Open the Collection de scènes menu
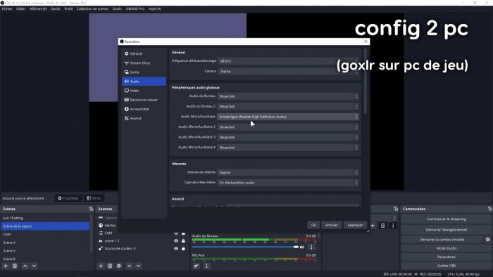 [92, 8]
